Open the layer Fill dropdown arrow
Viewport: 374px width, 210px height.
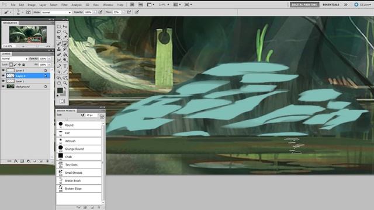click(x=49, y=65)
